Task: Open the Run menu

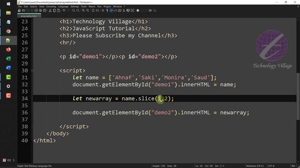Action: pos(99,7)
